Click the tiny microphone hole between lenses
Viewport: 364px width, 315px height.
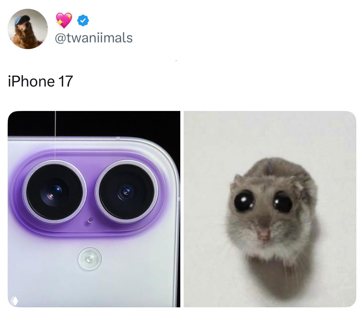click(x=90, y=220)
